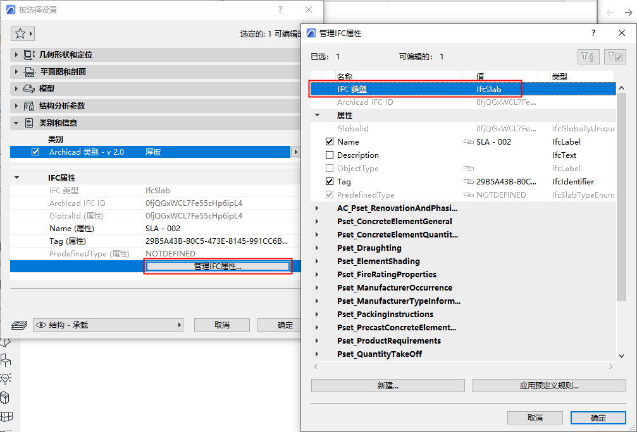
Task: Click the chain link icon beside the SLA - 002 value
Action: [468, 142]
